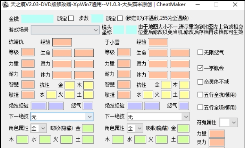Open the 游戏场景 dropdown list
This screenshot has width=245, height=148.
tap(65, 30)
